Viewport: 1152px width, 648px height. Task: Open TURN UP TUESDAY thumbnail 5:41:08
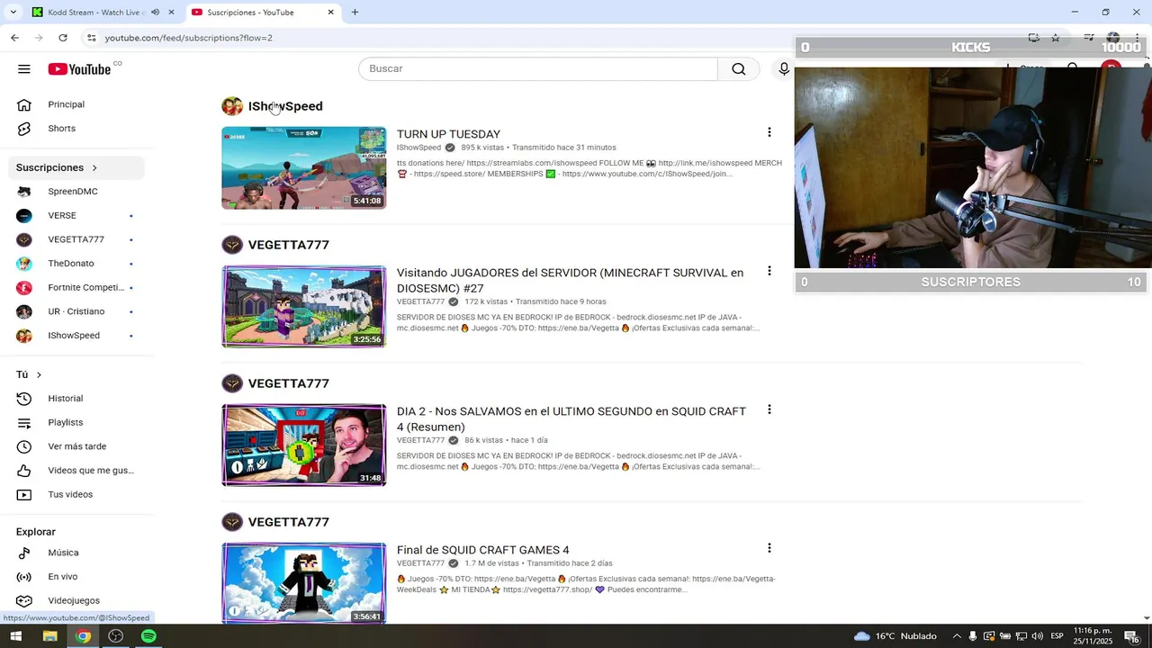point(304,168)
